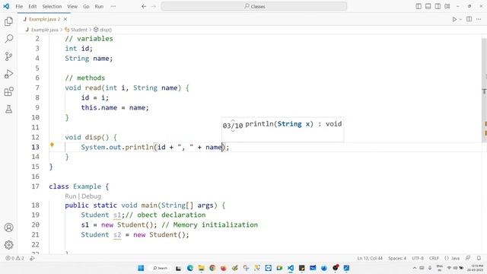
Task: Toggle the bottom panel
Action: [x=428, y=6]
